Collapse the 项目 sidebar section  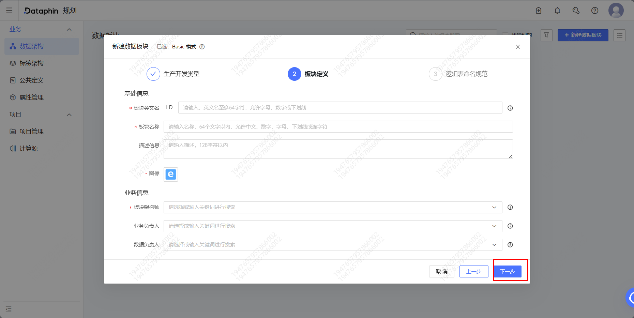pyautogui.click(x=69, y=115)
